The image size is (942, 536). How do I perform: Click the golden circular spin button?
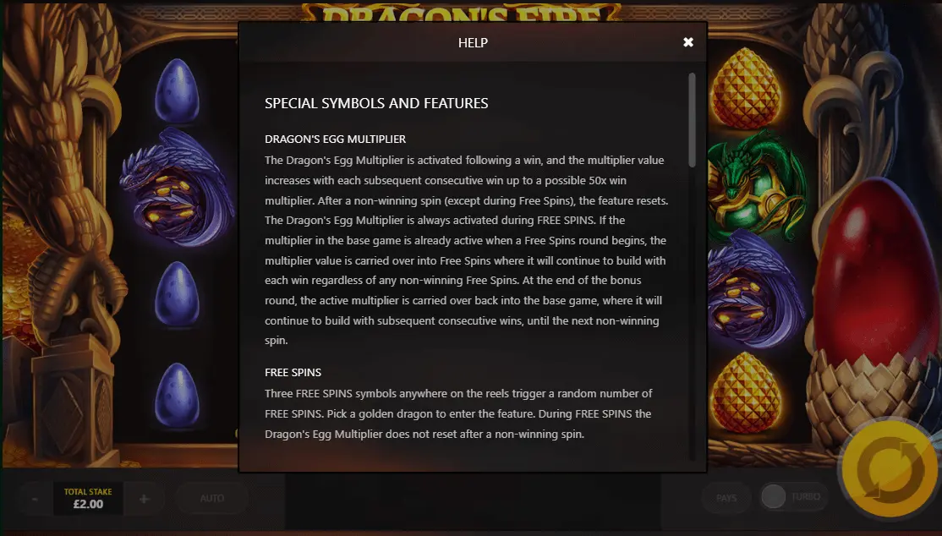890,469
